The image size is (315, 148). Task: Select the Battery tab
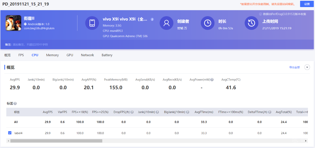point(107,55)
